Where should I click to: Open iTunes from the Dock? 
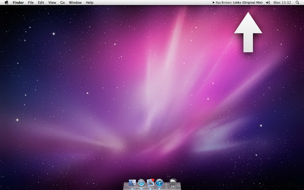[159, 183]
